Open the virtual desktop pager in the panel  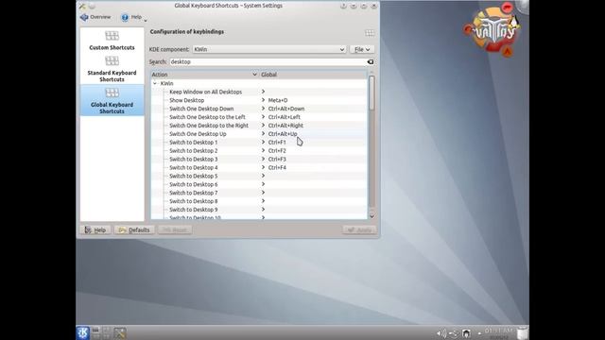(x=101, y=332)
